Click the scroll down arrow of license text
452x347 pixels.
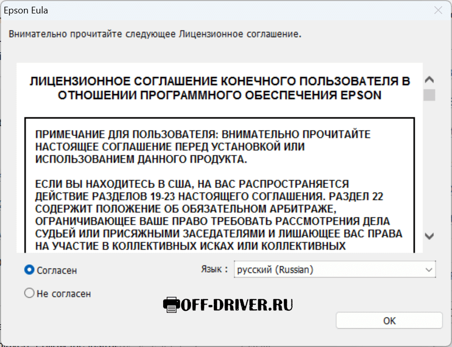tap(429, 236)
